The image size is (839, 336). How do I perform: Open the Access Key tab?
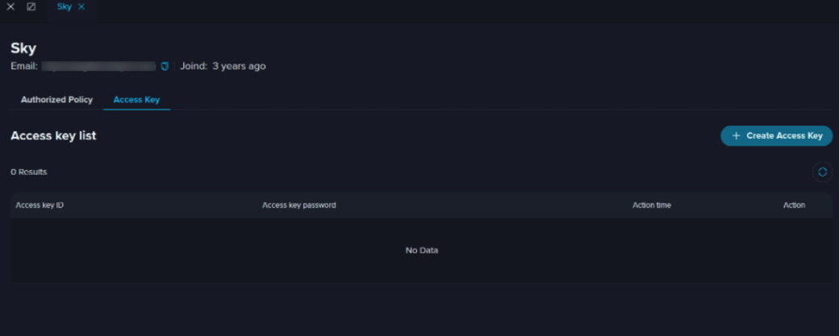136,100
